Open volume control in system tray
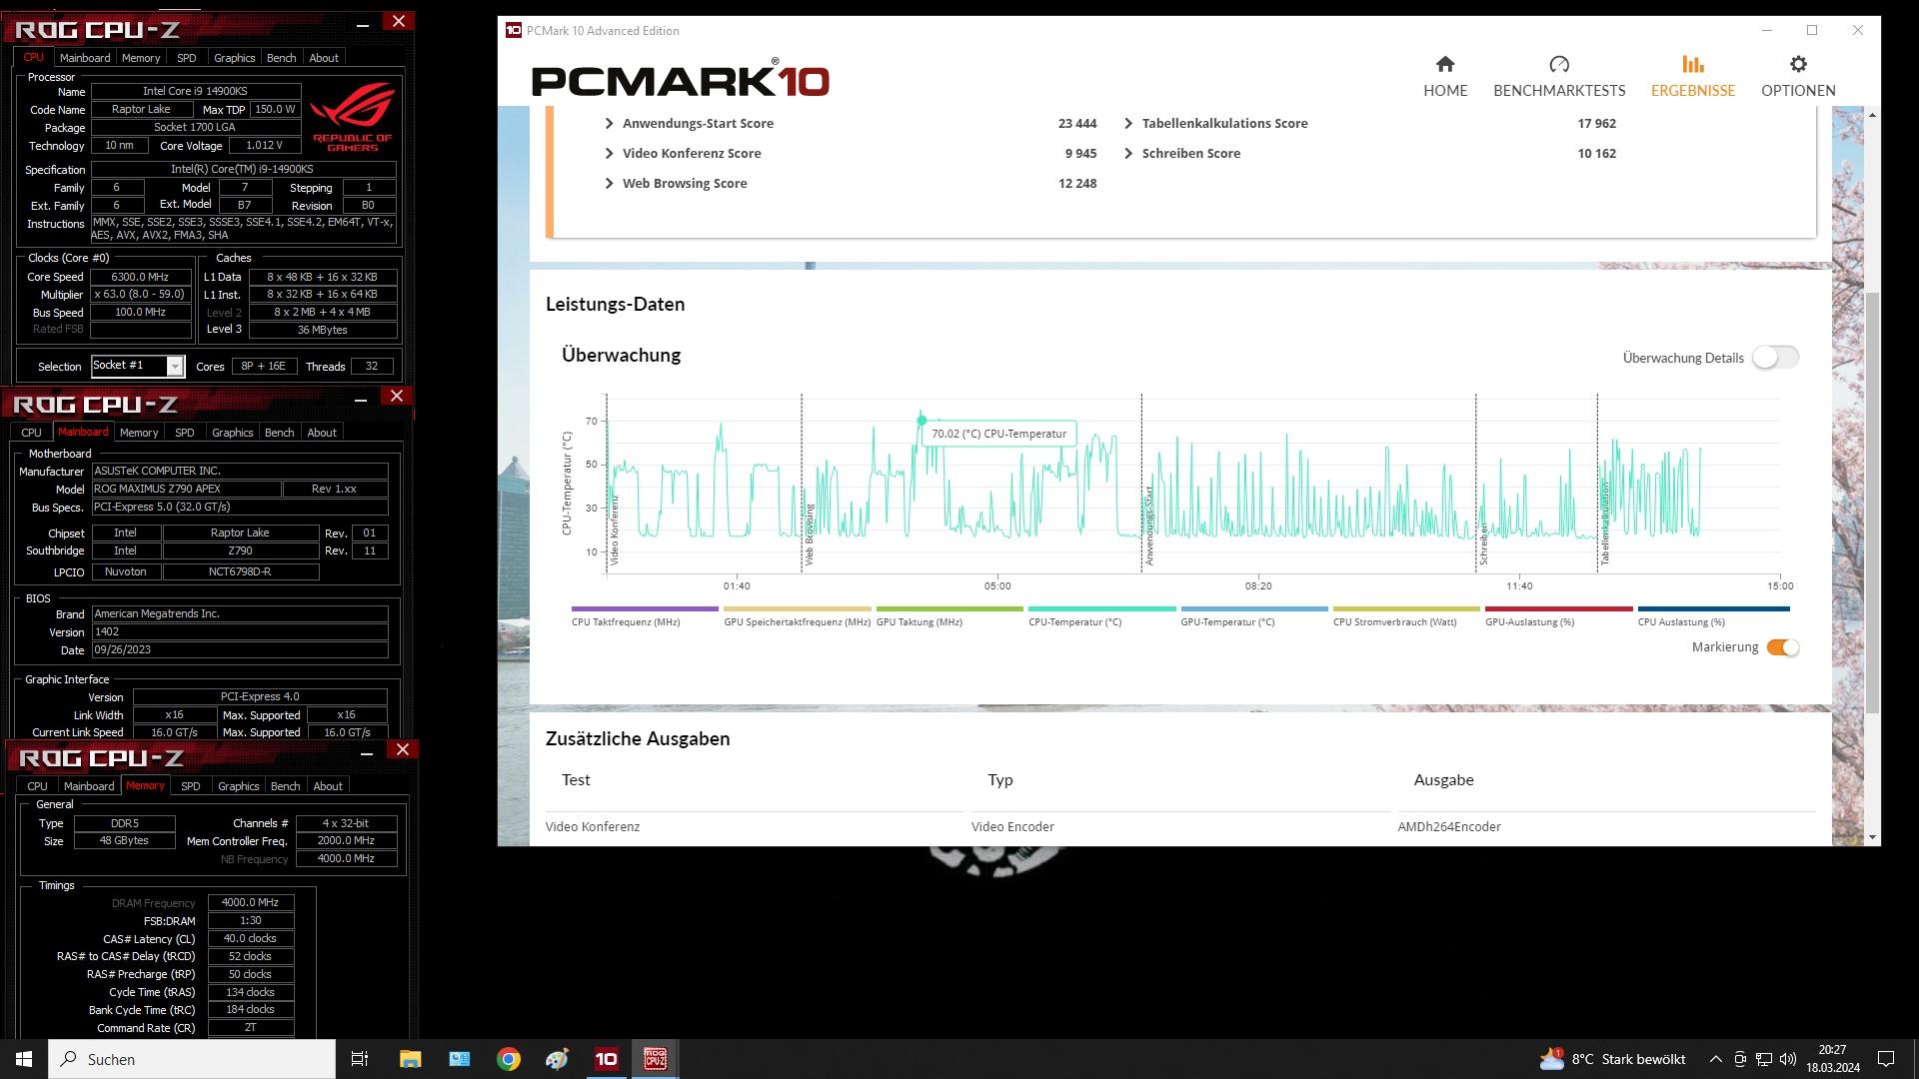 pyautogui.click(x=1788, y=1059)
